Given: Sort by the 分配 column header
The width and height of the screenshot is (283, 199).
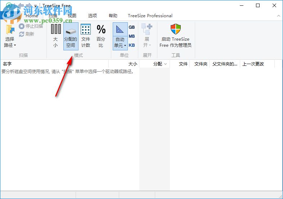Looking at the screenshot, I should pyautogui.click(x=154, y=64).
